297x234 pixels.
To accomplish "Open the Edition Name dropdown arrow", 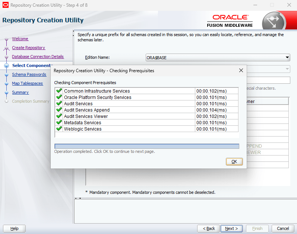I will (x=287, y=57).
